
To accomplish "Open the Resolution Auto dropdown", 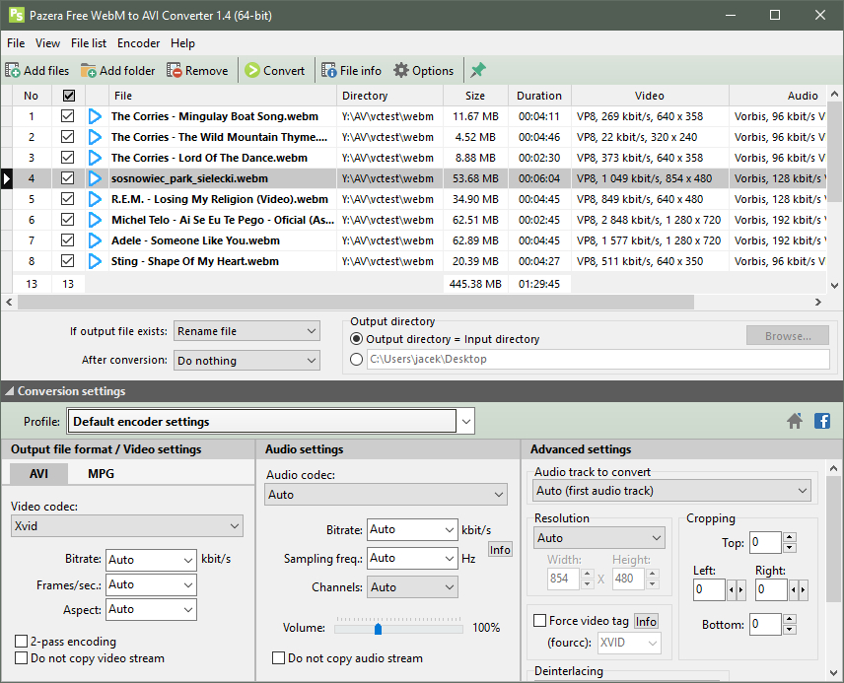I will [599, 538].
